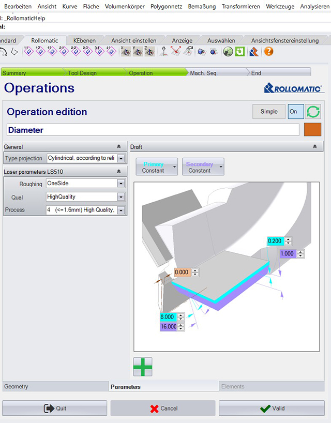Viewport: 331px width, 423px height.
Task: Click the Cancel button
Action: click(x=163, y=408)
